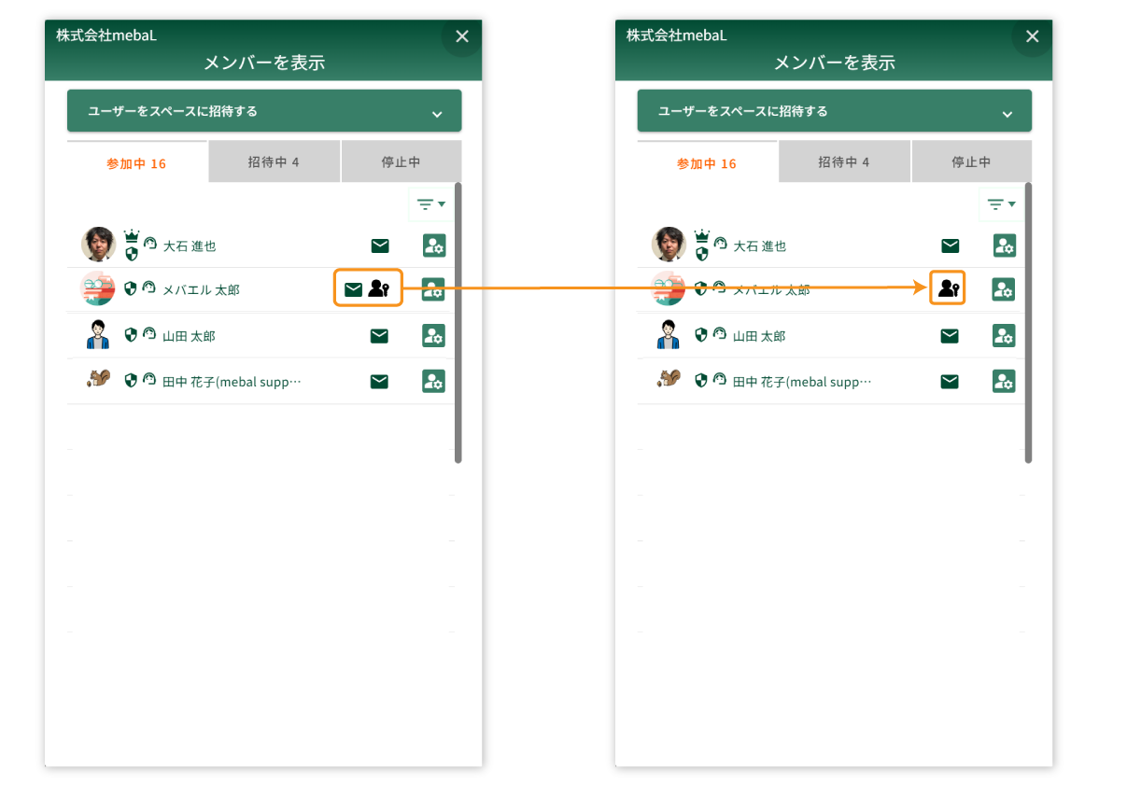The height and width of the screenshot is (799, 1127).
Task: Open user settings for メバエル 太郎 in right panel
Action: pyautogui.click(x=1004, y=289)
